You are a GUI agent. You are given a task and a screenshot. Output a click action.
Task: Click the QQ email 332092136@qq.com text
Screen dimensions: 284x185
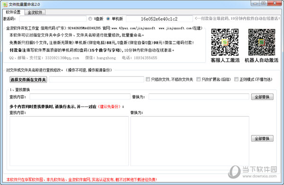click(62, 58)
